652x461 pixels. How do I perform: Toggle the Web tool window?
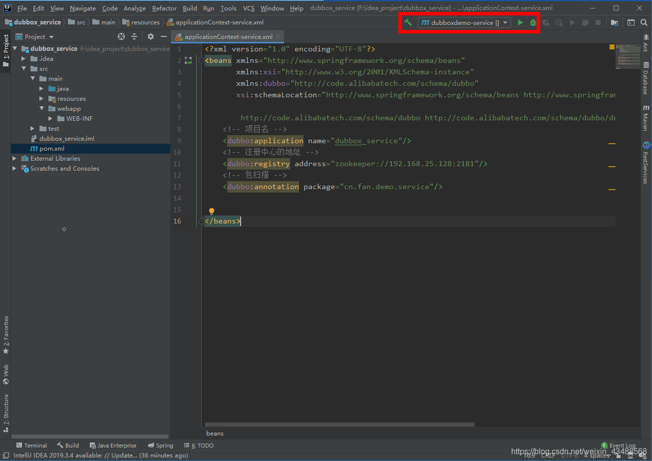5,371
